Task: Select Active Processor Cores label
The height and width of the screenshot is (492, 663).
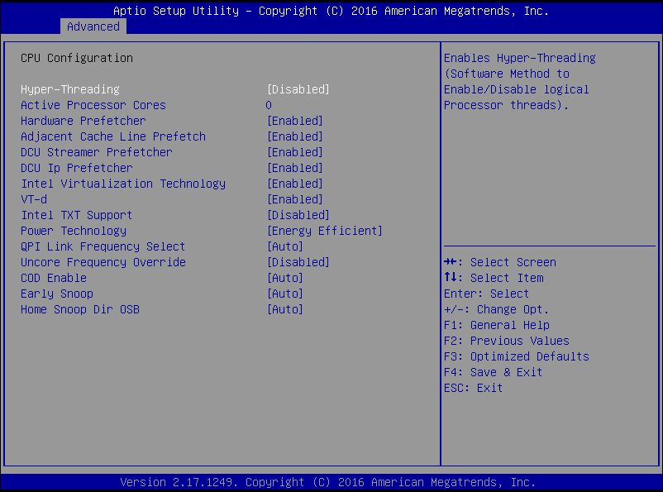Action: (x=93, y=105)
